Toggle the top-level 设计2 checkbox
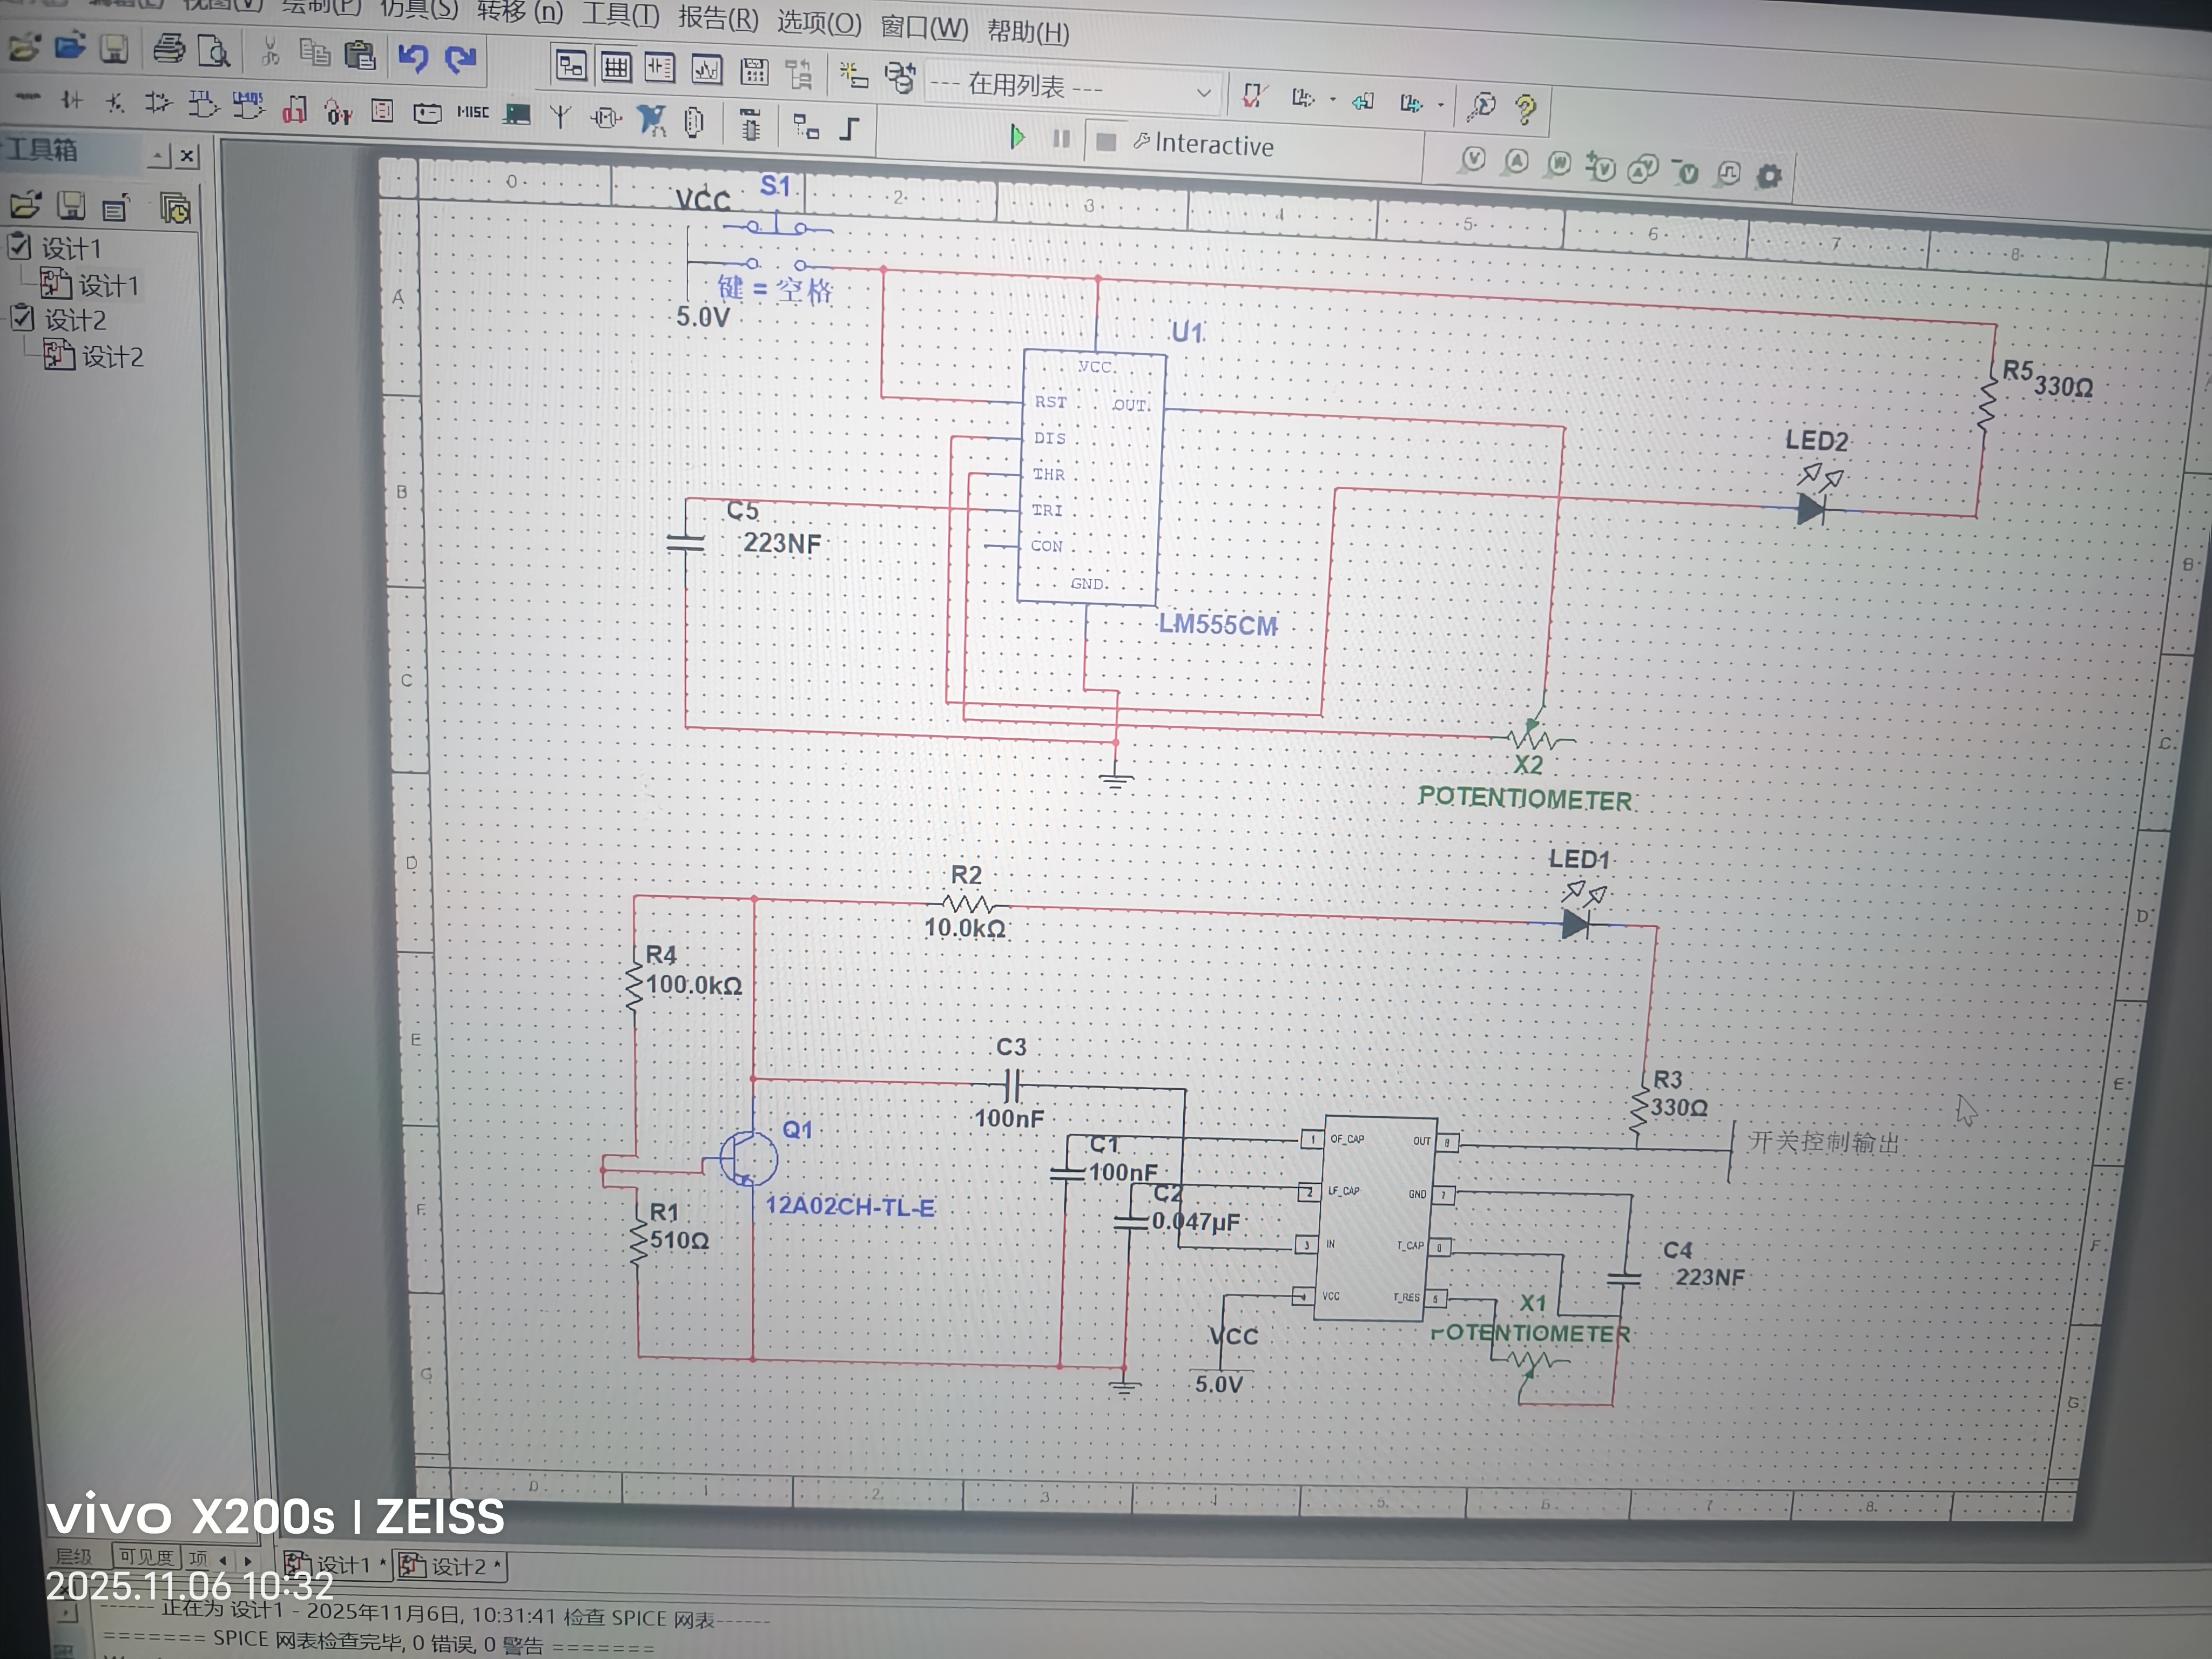 pyautogui.click(x=22, y=319)
